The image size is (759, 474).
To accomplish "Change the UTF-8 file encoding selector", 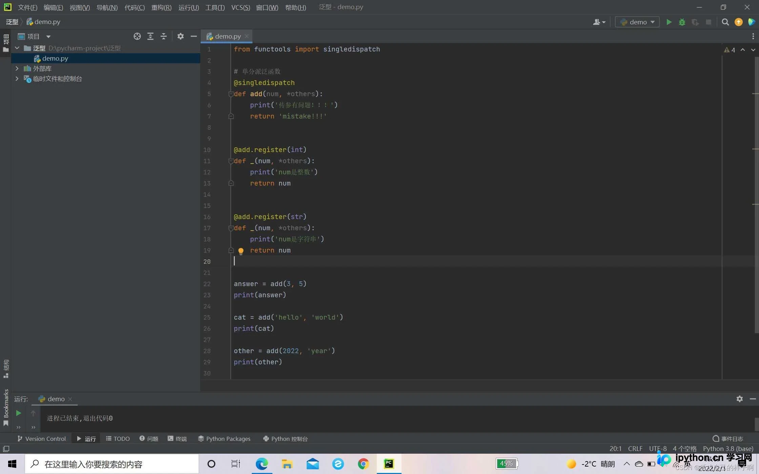I will [658, 449].
